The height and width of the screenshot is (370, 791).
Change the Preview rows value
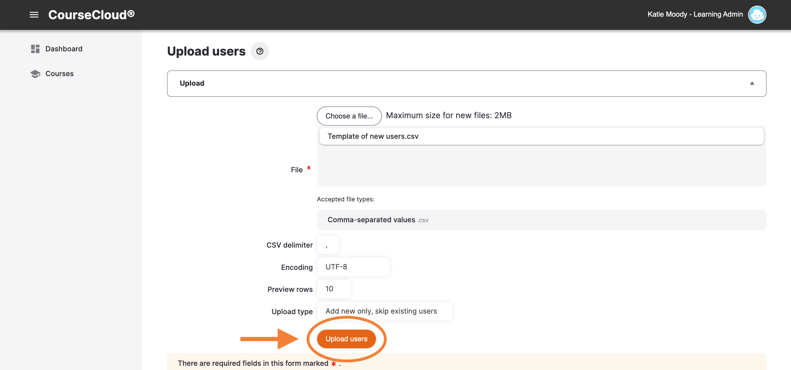point(333,289)
